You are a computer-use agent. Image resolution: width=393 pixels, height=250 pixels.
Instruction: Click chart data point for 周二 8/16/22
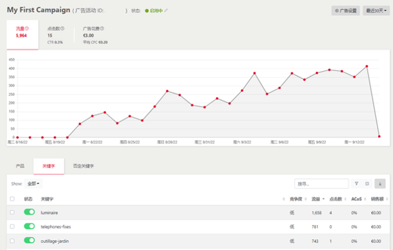pos(18,137)
